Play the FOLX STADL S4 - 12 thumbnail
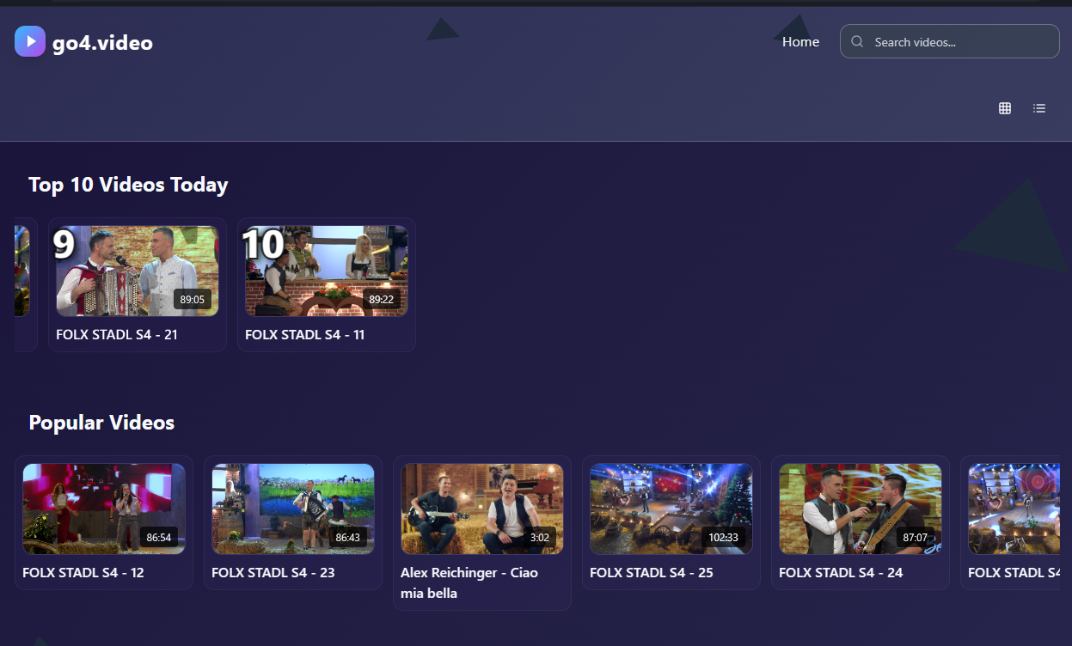 tap(104, 509)
